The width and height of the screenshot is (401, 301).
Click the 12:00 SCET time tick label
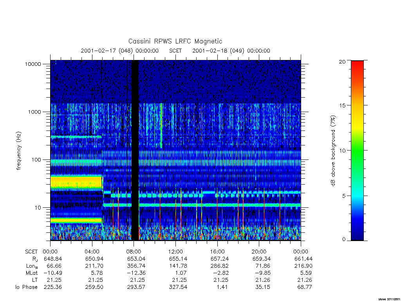[175, 252]
